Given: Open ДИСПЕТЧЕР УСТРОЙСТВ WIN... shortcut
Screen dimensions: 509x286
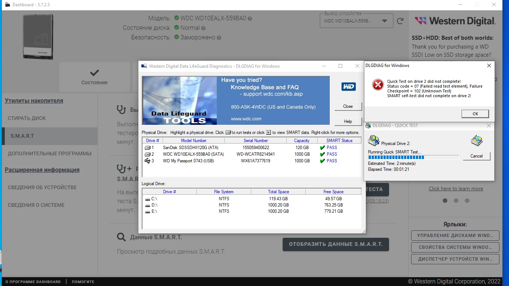Looking at the screenshot, I should tap(455, 259).
